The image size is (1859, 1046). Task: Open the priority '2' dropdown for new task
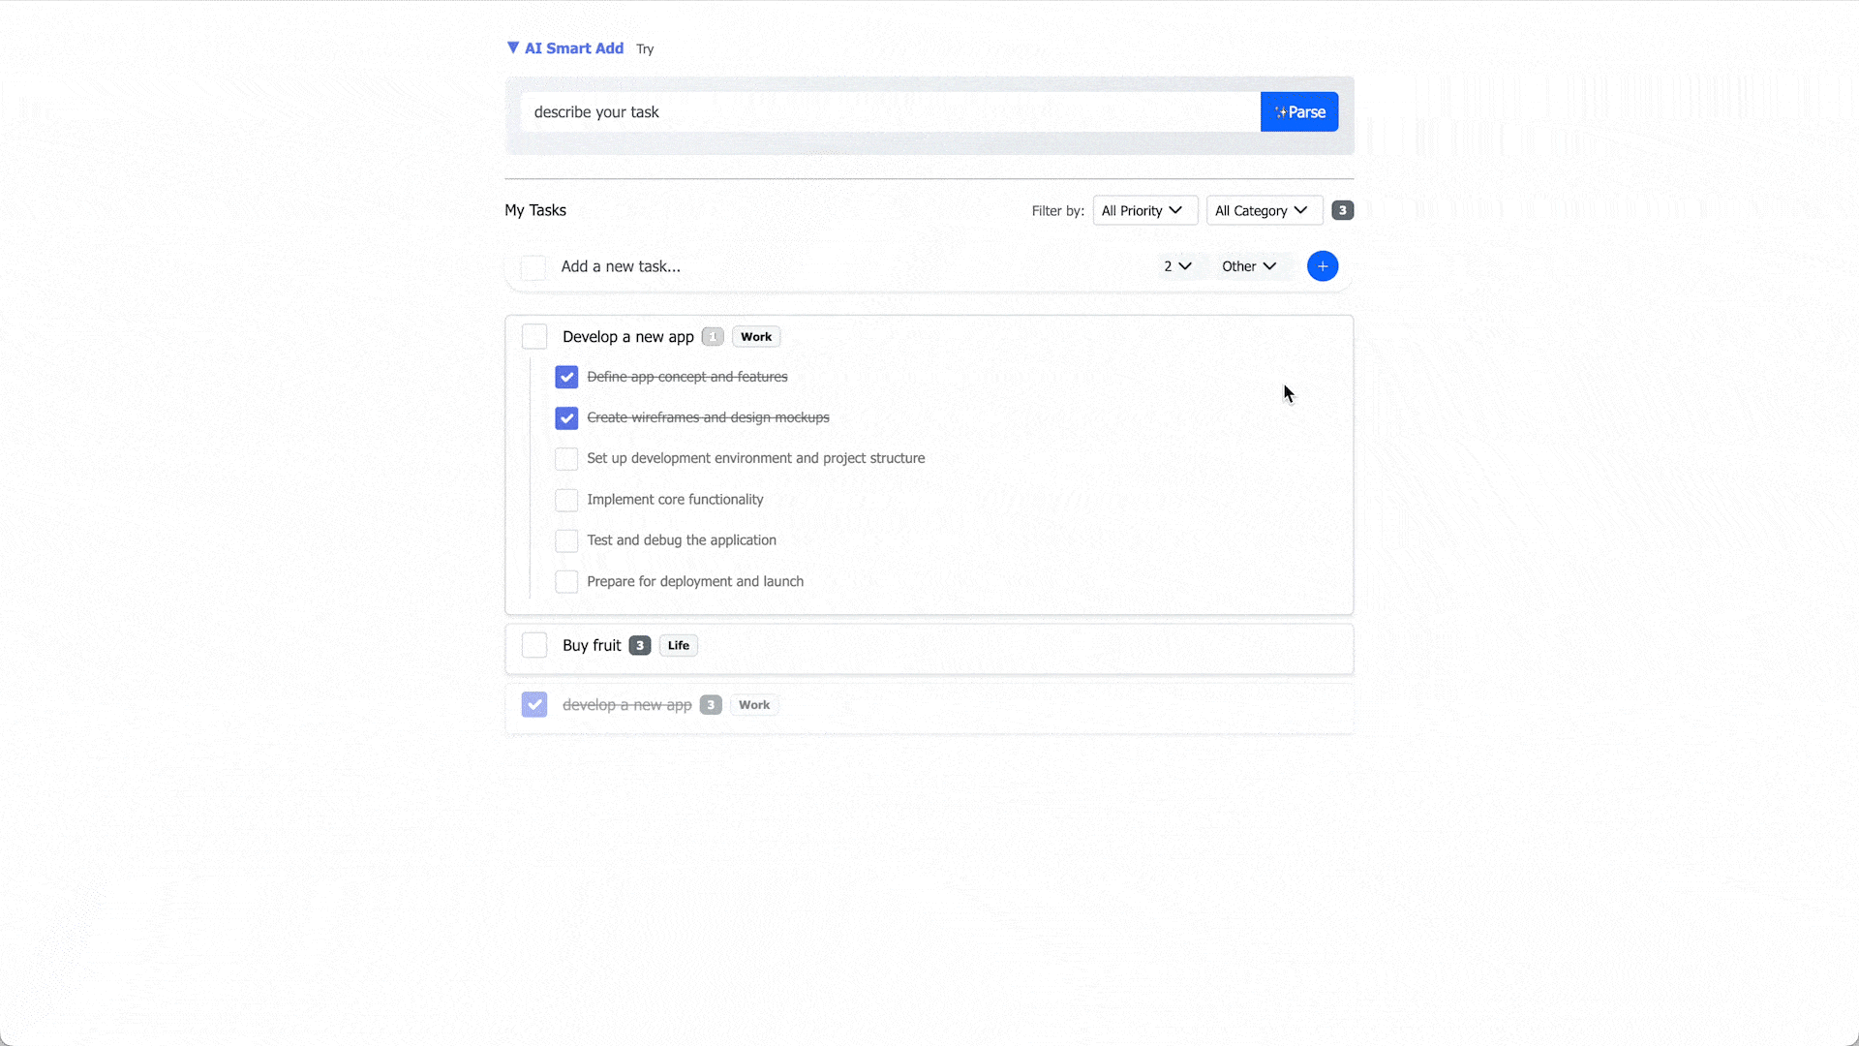coord(1177,265)
